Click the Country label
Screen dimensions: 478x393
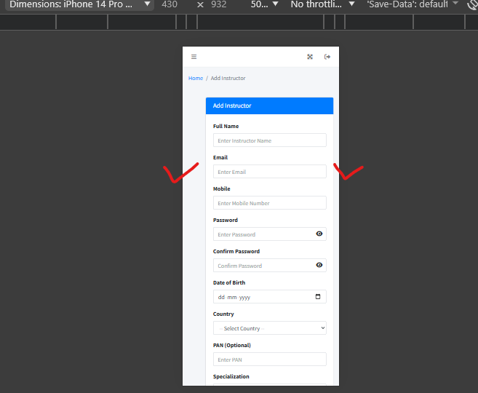click(223, 314)
